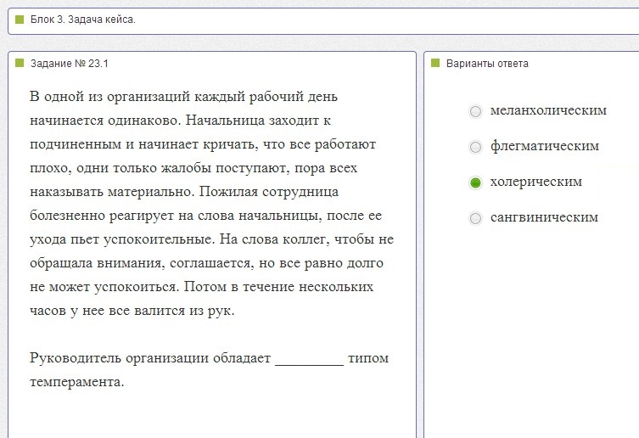This screenshot has height=438, width=639.
Task: Click the Блок 3. Задача кейса heading
Action: coord(82,20)
